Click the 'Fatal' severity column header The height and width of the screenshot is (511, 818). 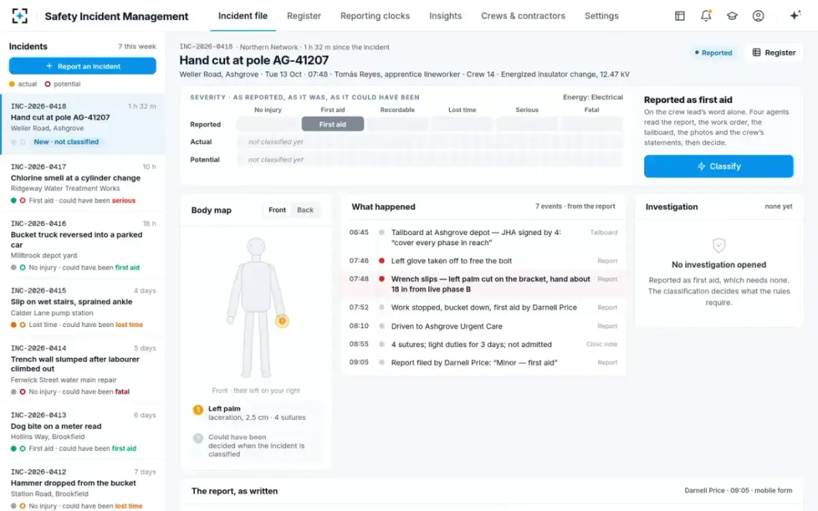[592, 110]
